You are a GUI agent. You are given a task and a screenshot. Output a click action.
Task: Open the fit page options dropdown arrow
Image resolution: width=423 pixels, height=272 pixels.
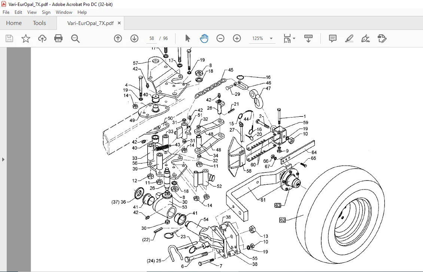[294, 38]
